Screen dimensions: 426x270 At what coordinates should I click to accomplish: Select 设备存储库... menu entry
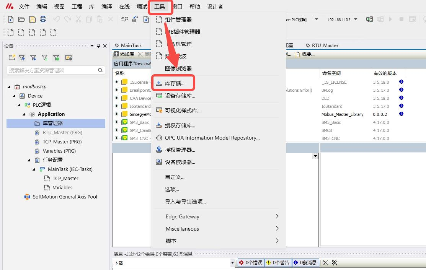click(218, 96)
